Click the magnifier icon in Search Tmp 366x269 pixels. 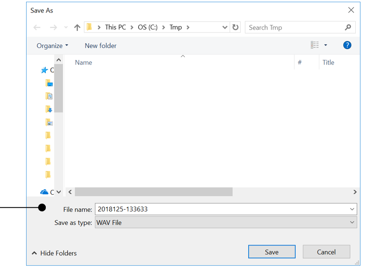pyautogui.click(x=348, y=27)
